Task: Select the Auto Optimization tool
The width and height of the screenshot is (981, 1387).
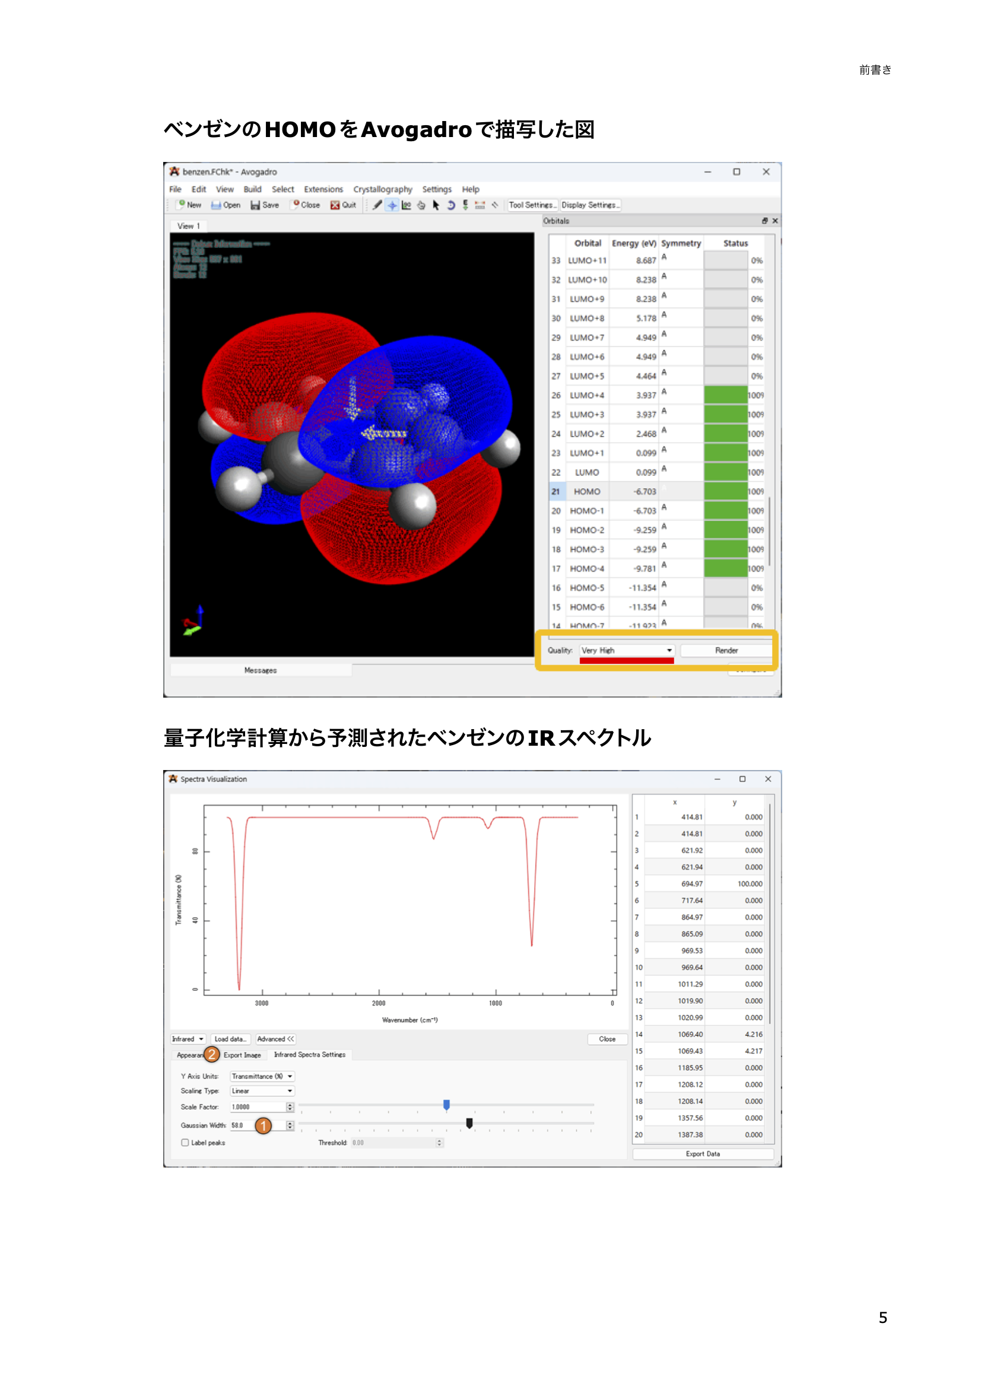Action: 465,205
